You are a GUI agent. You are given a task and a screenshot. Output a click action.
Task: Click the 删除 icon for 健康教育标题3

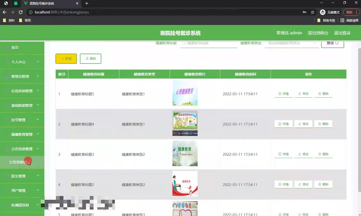tap(319, 154)
